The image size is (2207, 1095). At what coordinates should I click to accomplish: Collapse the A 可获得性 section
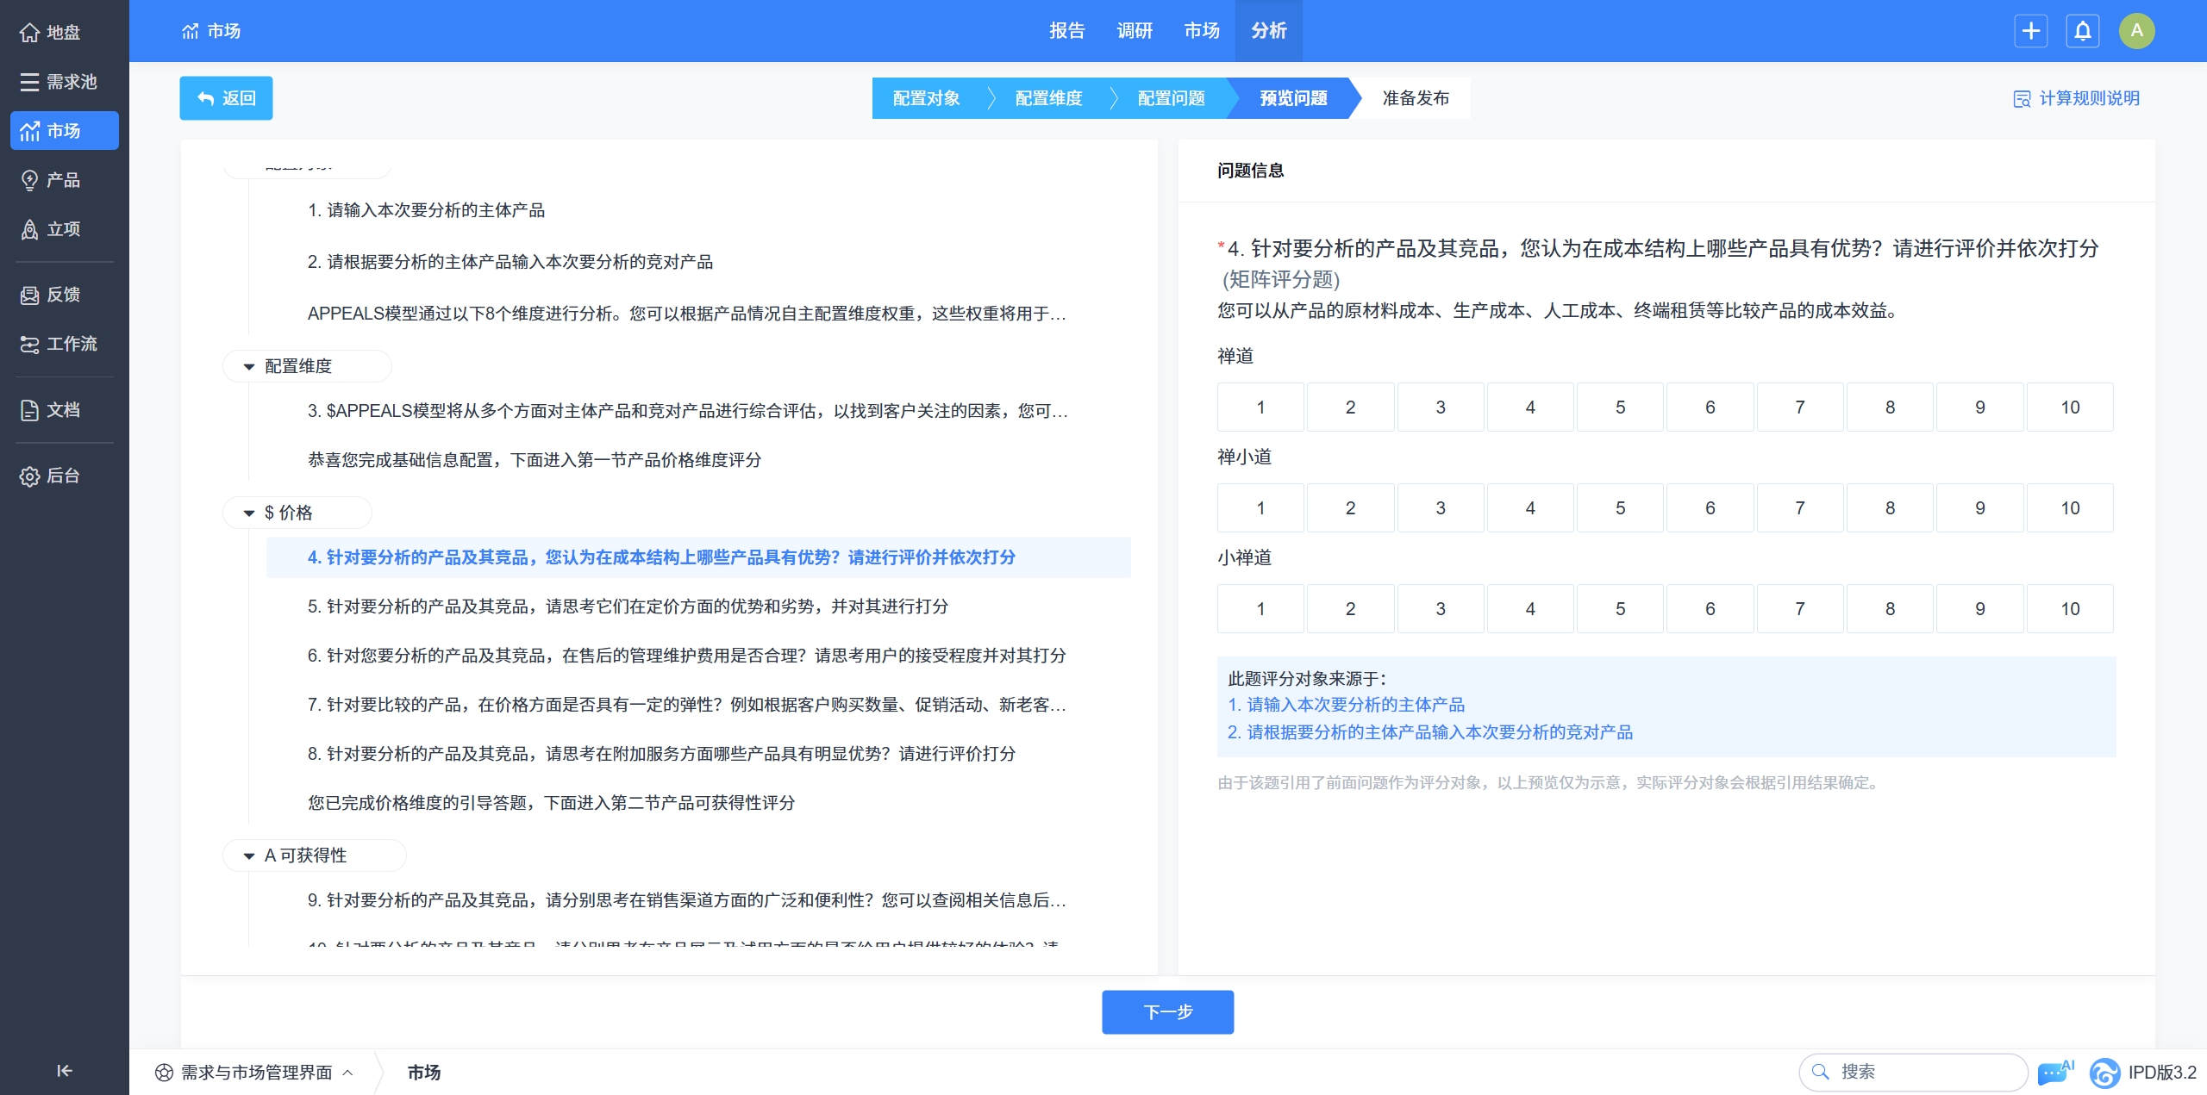[x=249, y=856]
